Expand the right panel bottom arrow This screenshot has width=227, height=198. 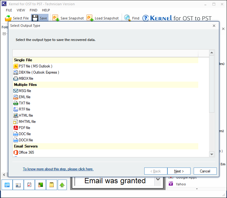point(197,189)
